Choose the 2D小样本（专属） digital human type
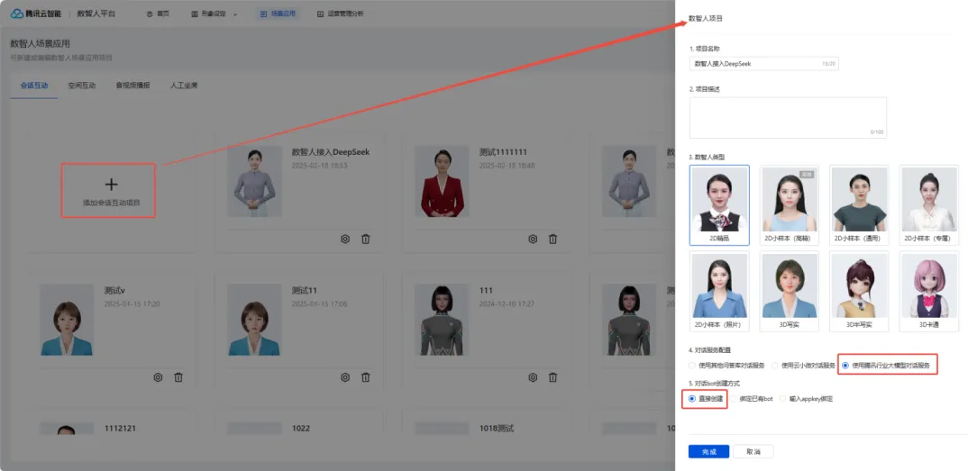 point(929,205)
